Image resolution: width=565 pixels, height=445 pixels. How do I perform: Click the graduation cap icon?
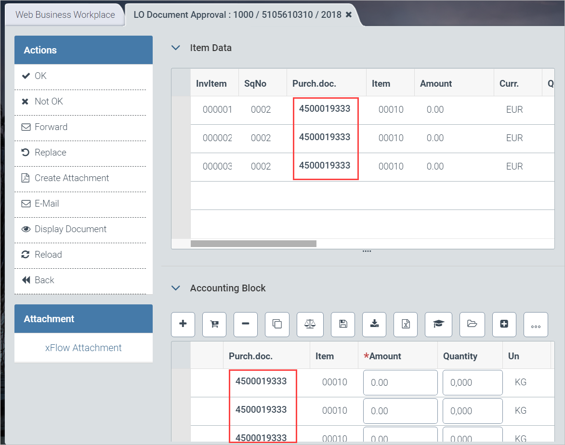(438, 324)
